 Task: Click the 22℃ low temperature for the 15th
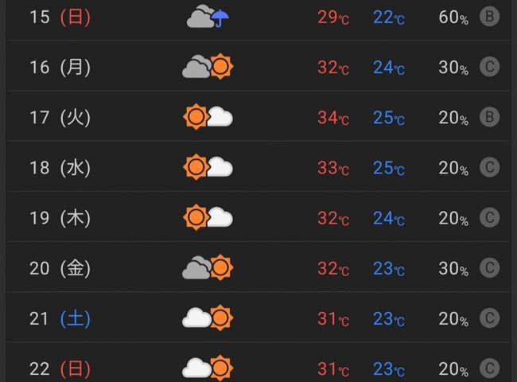coord(389,18)
